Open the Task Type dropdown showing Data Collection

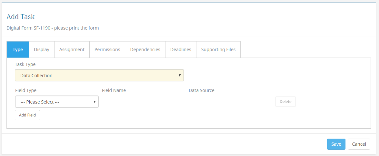pos(99,76)
